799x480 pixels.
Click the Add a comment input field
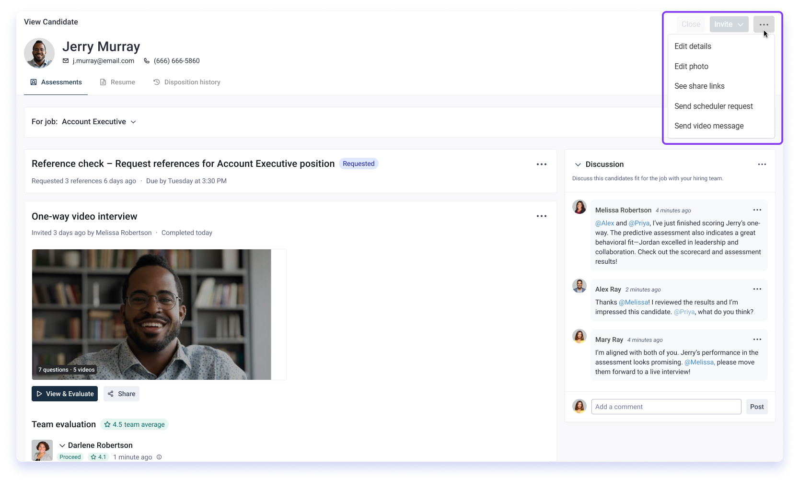666,407
